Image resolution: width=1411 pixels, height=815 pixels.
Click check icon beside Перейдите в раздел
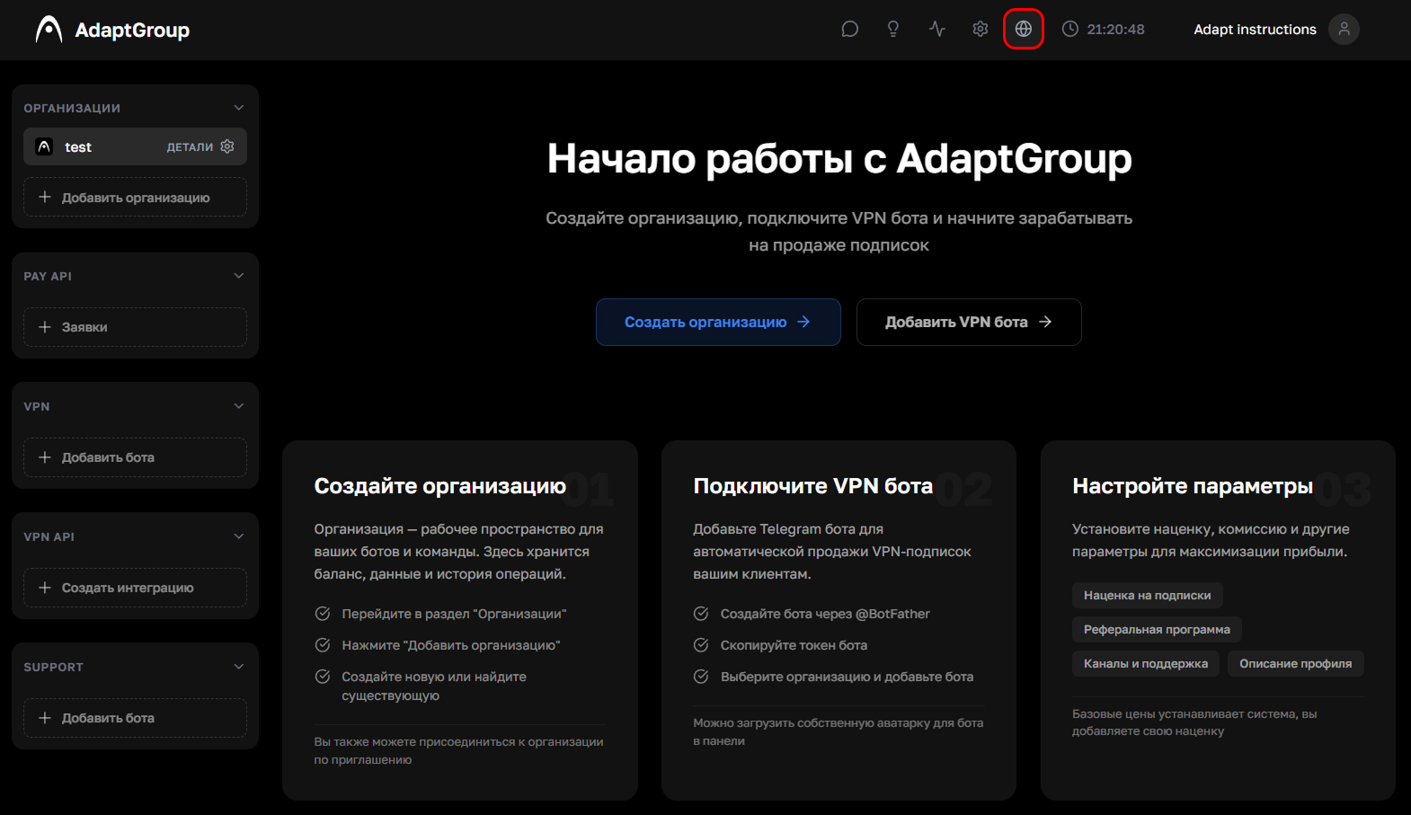(323, 614)
